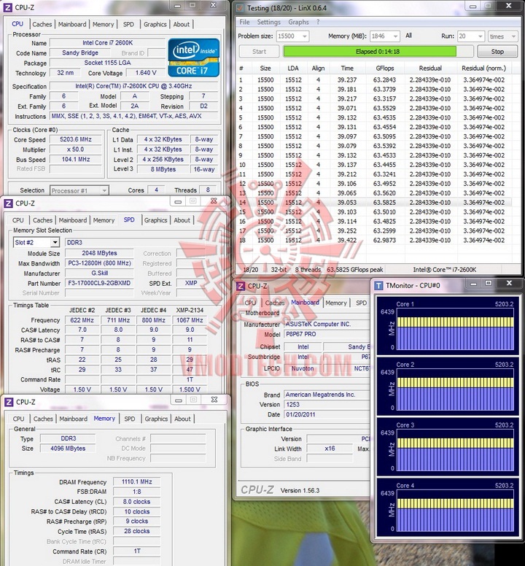
Task: Switch to SPD tab in top CPU-Z window
Action: point(128,24)
